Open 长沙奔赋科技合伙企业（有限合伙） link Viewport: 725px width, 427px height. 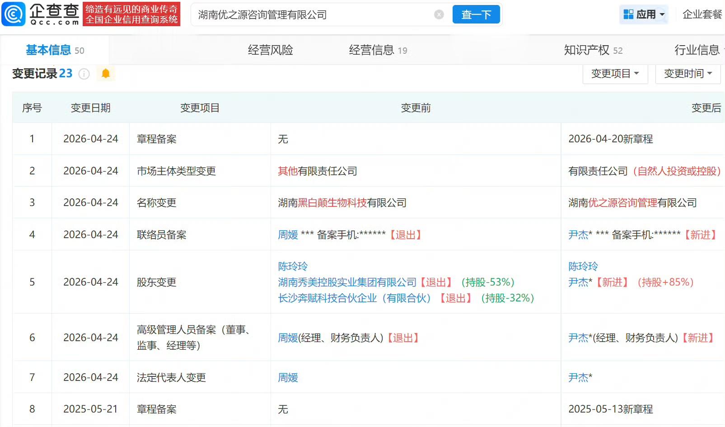(x=355, y=298)
